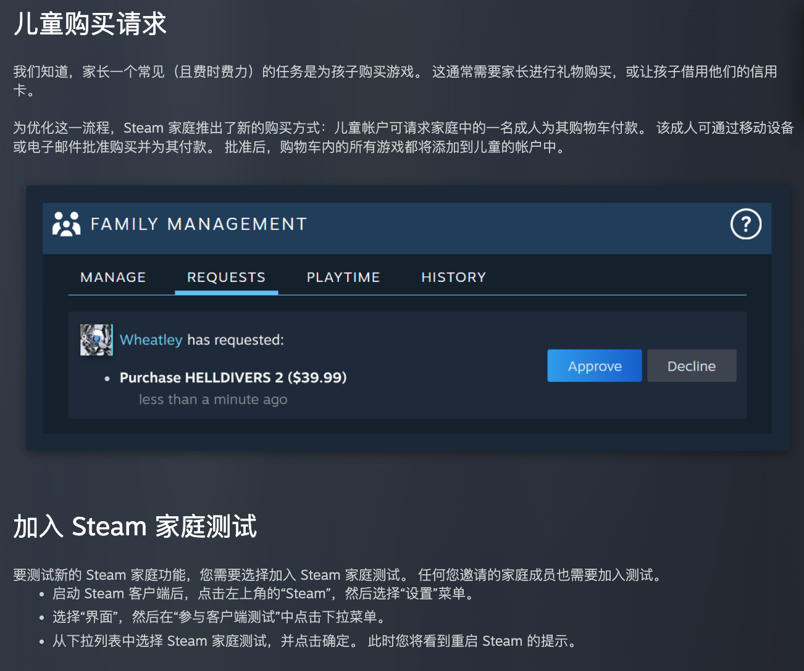Click the paragraph starting '我们知道，家长一个常见'

(395, 81)
